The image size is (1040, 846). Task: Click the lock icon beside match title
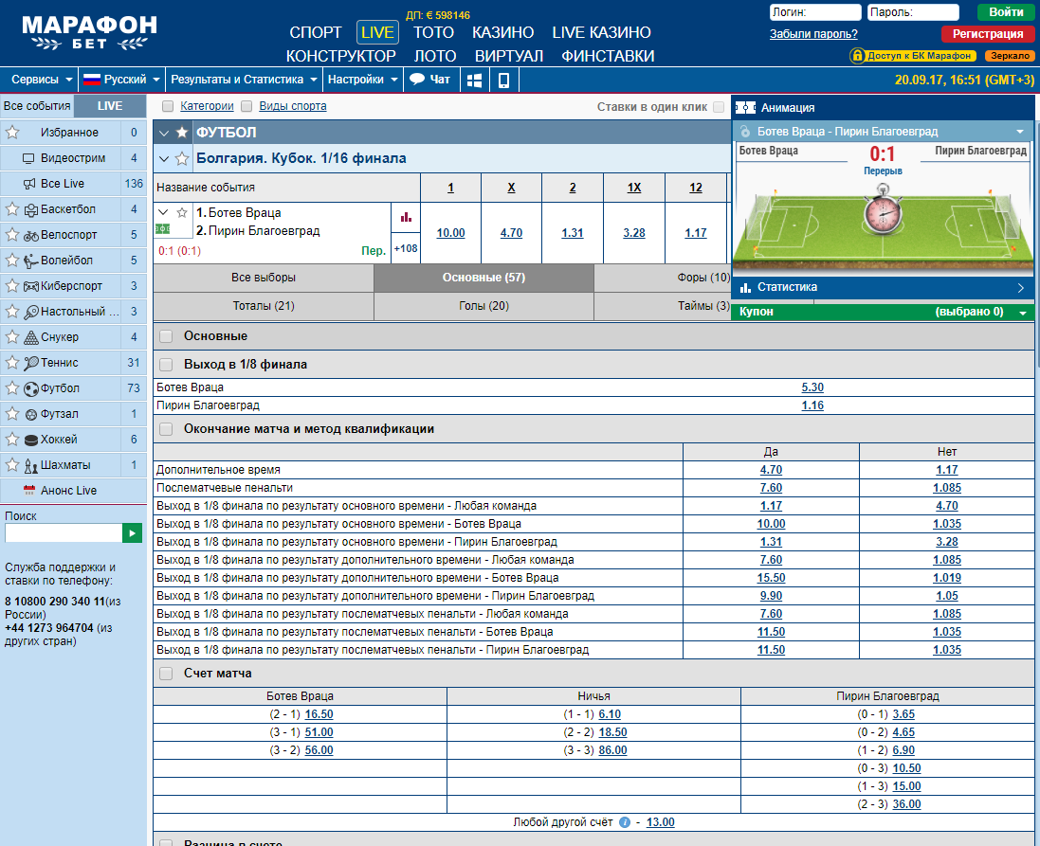pyautogui.click(x=745, y=132)
